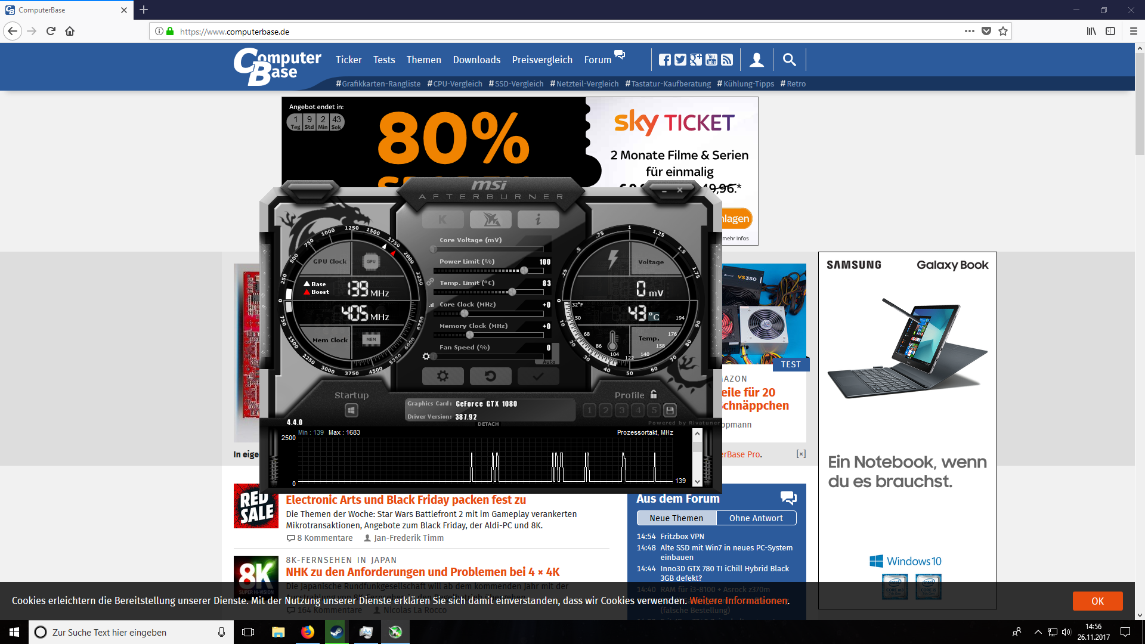Image resolution: width=1145 pixels, height=644 pixels.
Task: Toggle power and temp limit link icon
Action: (x=430, y=282)
